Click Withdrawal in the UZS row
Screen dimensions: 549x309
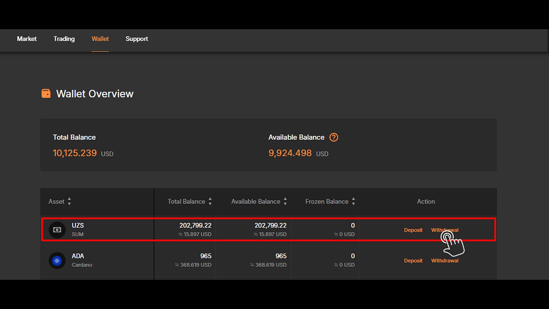[x=445, y=230]
